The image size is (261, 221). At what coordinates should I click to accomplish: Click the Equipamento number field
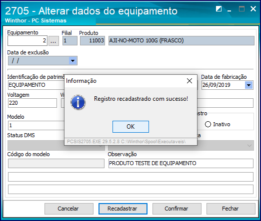click(x=27, y=40)
